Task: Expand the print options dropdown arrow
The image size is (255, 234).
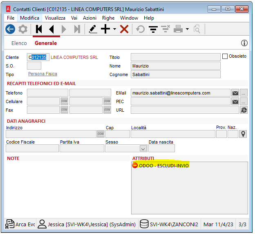Action: click(x=187, y=29)
